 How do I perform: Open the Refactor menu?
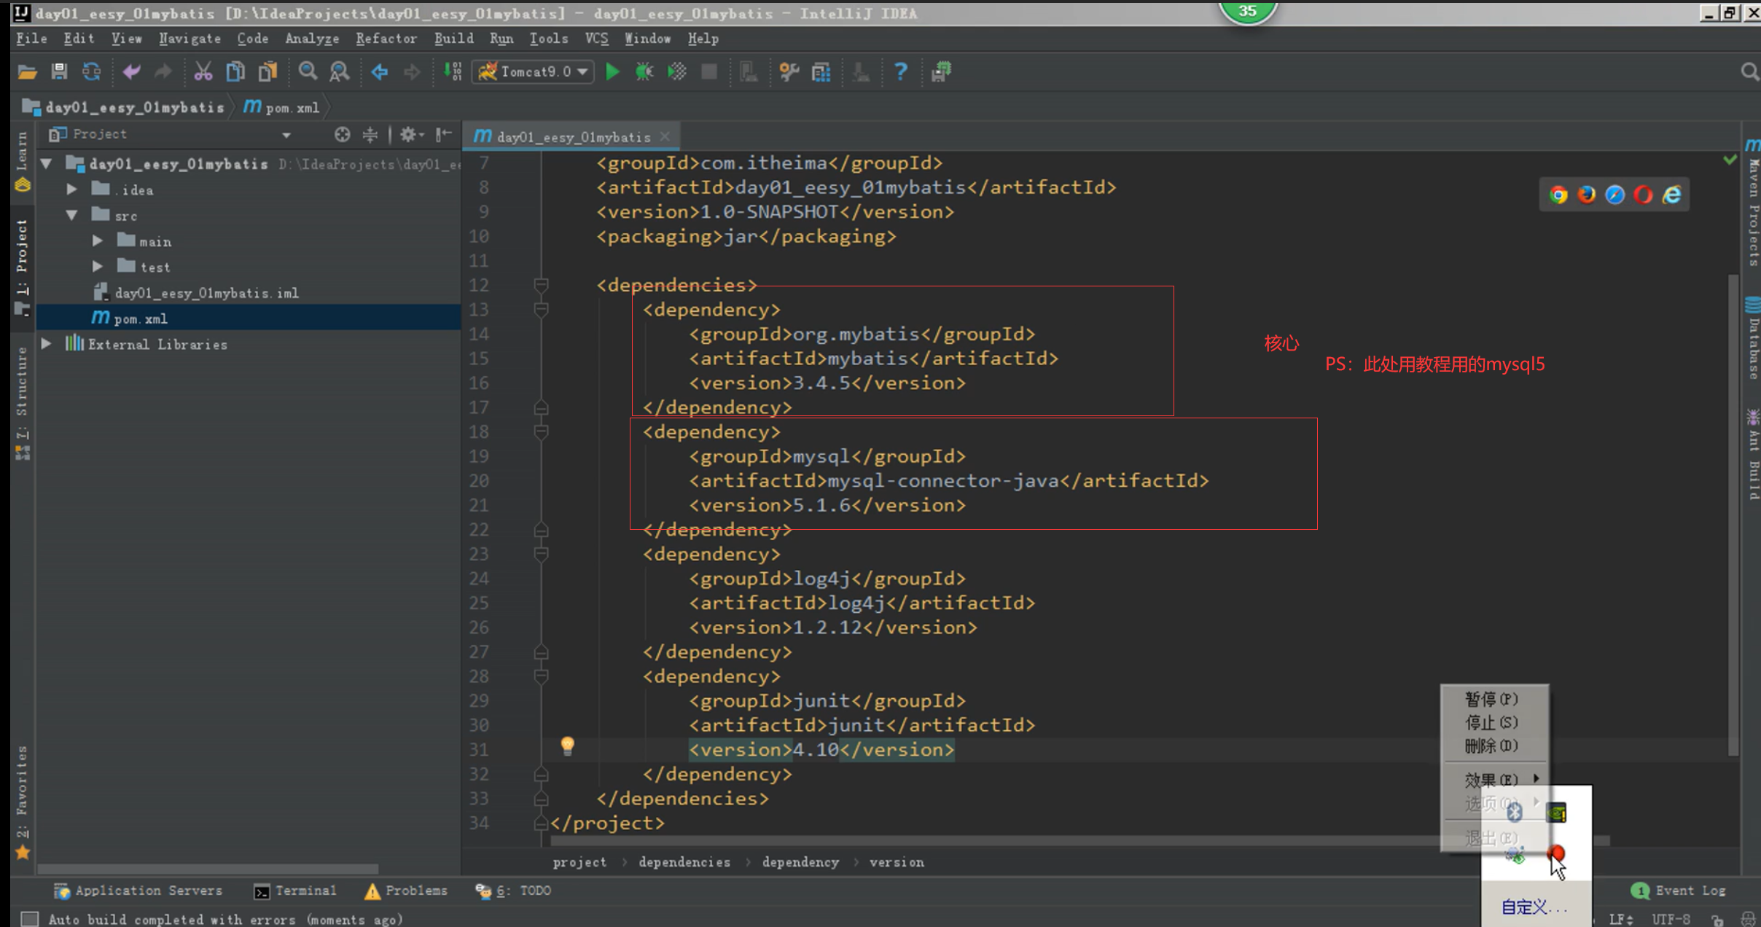386,39
